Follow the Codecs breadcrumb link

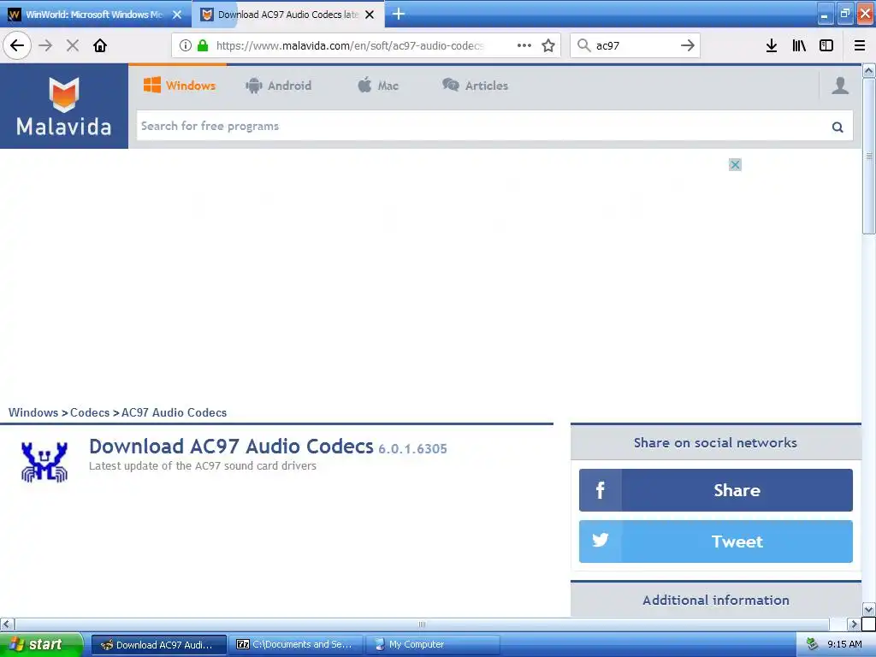[x=90, y=413]
